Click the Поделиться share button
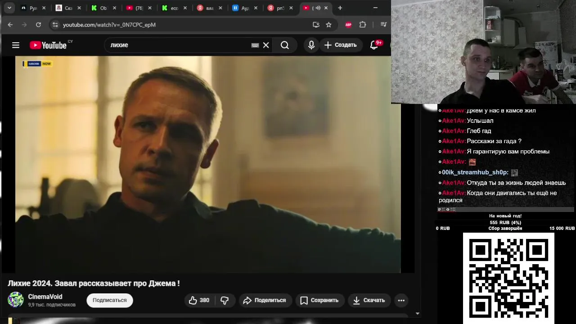 pyautogui.click(x=265, y=300)
